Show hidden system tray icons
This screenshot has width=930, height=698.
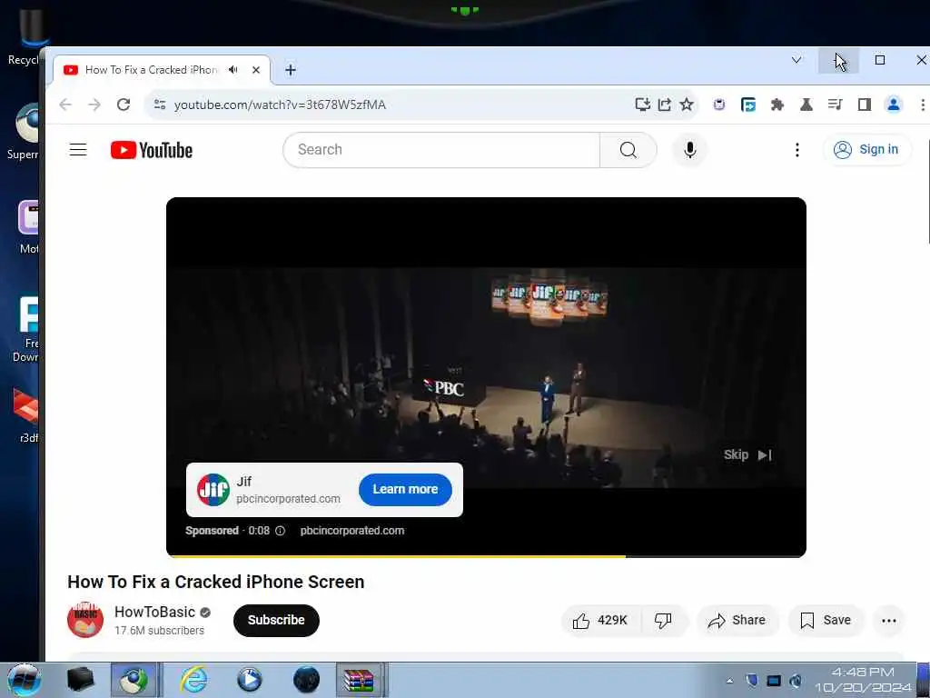(729, 681)
